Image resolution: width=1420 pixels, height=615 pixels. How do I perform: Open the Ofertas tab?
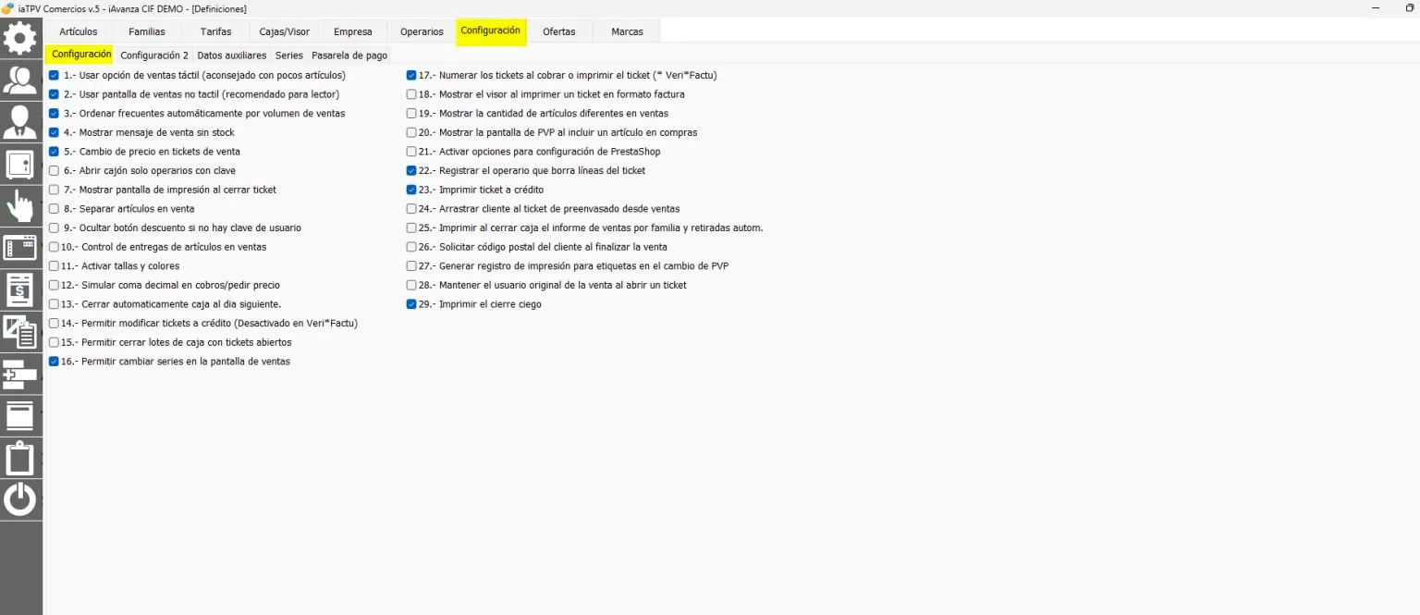(559, 31)
